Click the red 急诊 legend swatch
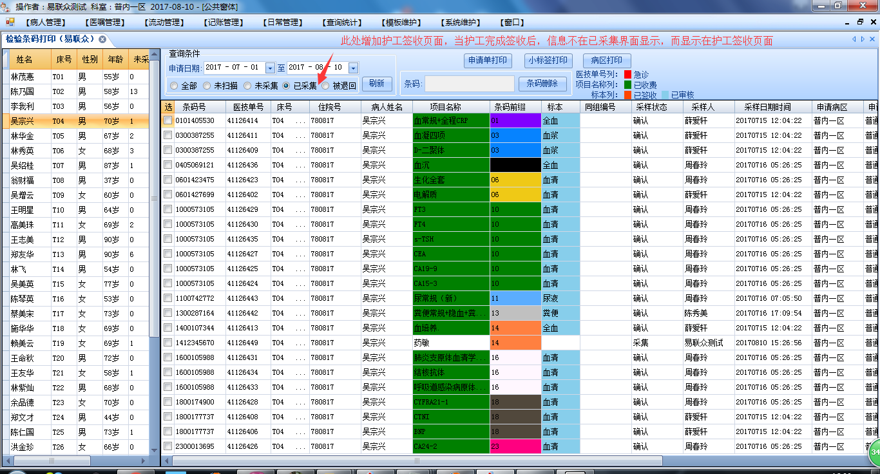This screenshot has height=474, width=880. (627, 74)
